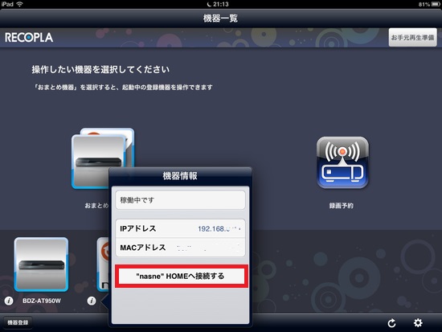The height and width of the screenshot is (332, 442).
Task: Tap the 録画予約 label
Action: [x=342, y=206]
